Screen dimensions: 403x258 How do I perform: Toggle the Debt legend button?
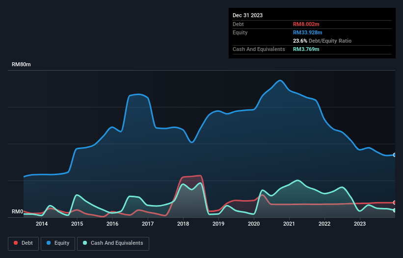click(x=23, y=243)
